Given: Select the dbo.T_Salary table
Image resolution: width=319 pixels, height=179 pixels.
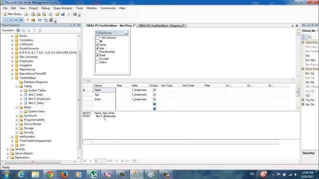Looking at the screenshot, I should pos(36,103).
